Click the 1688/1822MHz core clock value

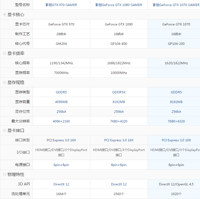point(119,63)
